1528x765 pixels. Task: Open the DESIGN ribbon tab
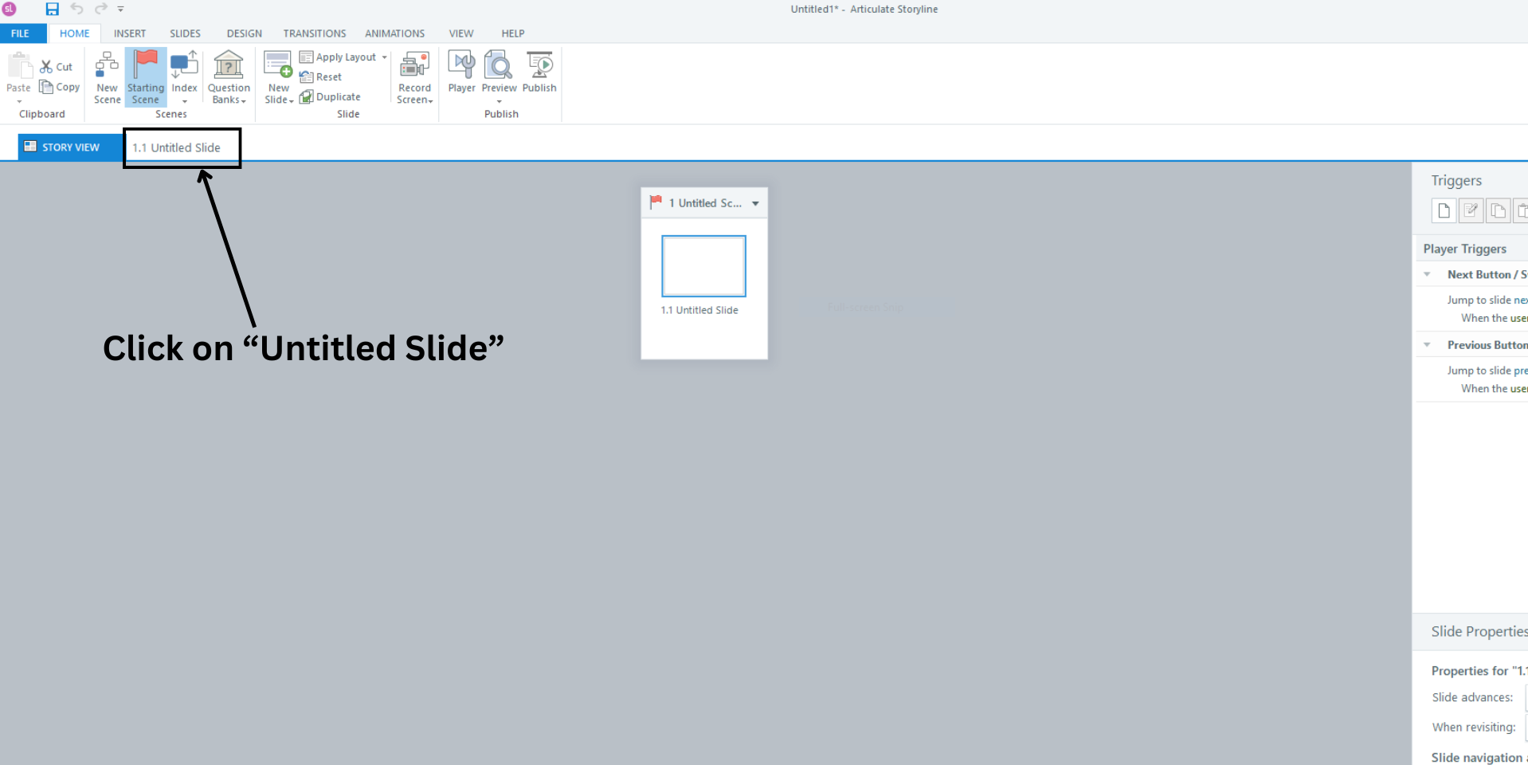coord(245,33)
